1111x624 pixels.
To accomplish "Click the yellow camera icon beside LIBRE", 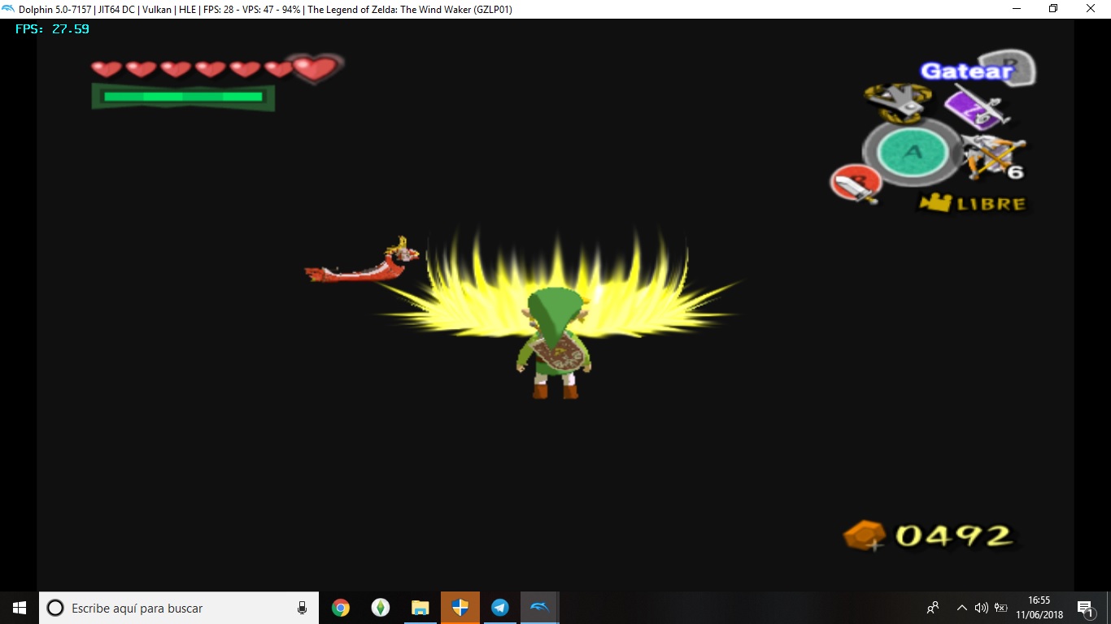I will pyautogui.click(x=934, y=202).
